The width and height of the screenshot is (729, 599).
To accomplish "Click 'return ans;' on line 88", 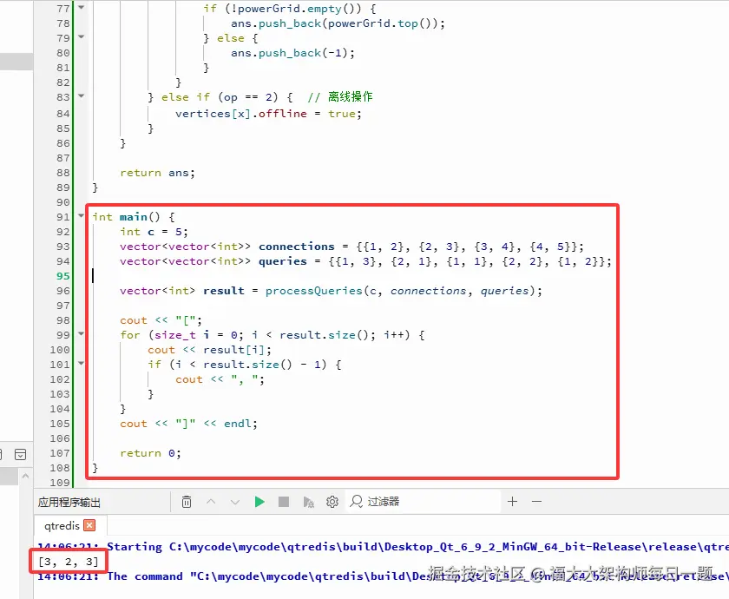I will tap(158, 173).
